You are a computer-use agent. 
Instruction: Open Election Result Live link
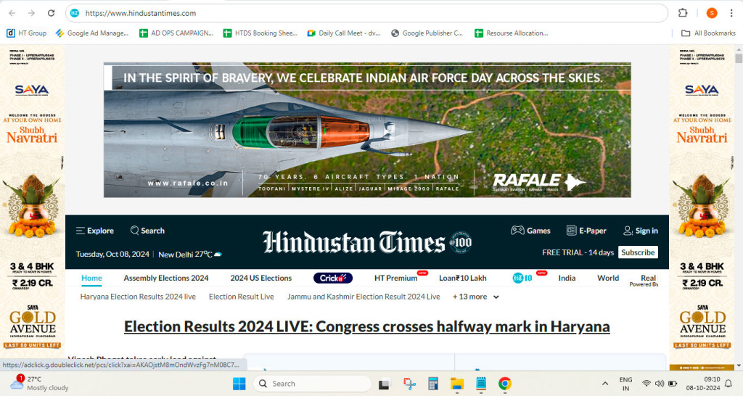[241, 297]
